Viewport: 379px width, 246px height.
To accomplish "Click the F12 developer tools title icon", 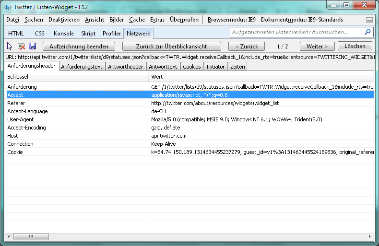I will coord(8,7).
